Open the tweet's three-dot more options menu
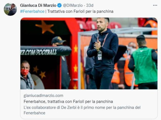 pyautogui.click(x=155, y=5)
